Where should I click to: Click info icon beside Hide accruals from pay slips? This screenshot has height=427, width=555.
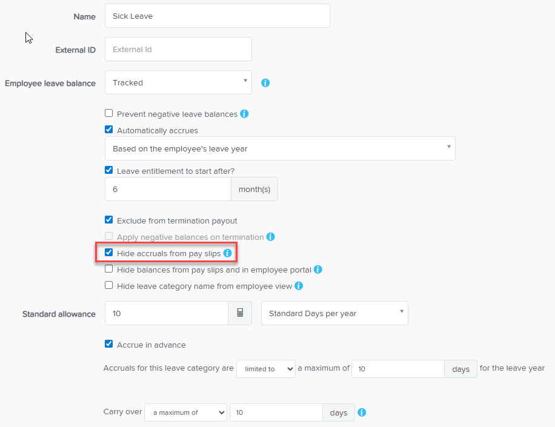click(x=227, y=253)
